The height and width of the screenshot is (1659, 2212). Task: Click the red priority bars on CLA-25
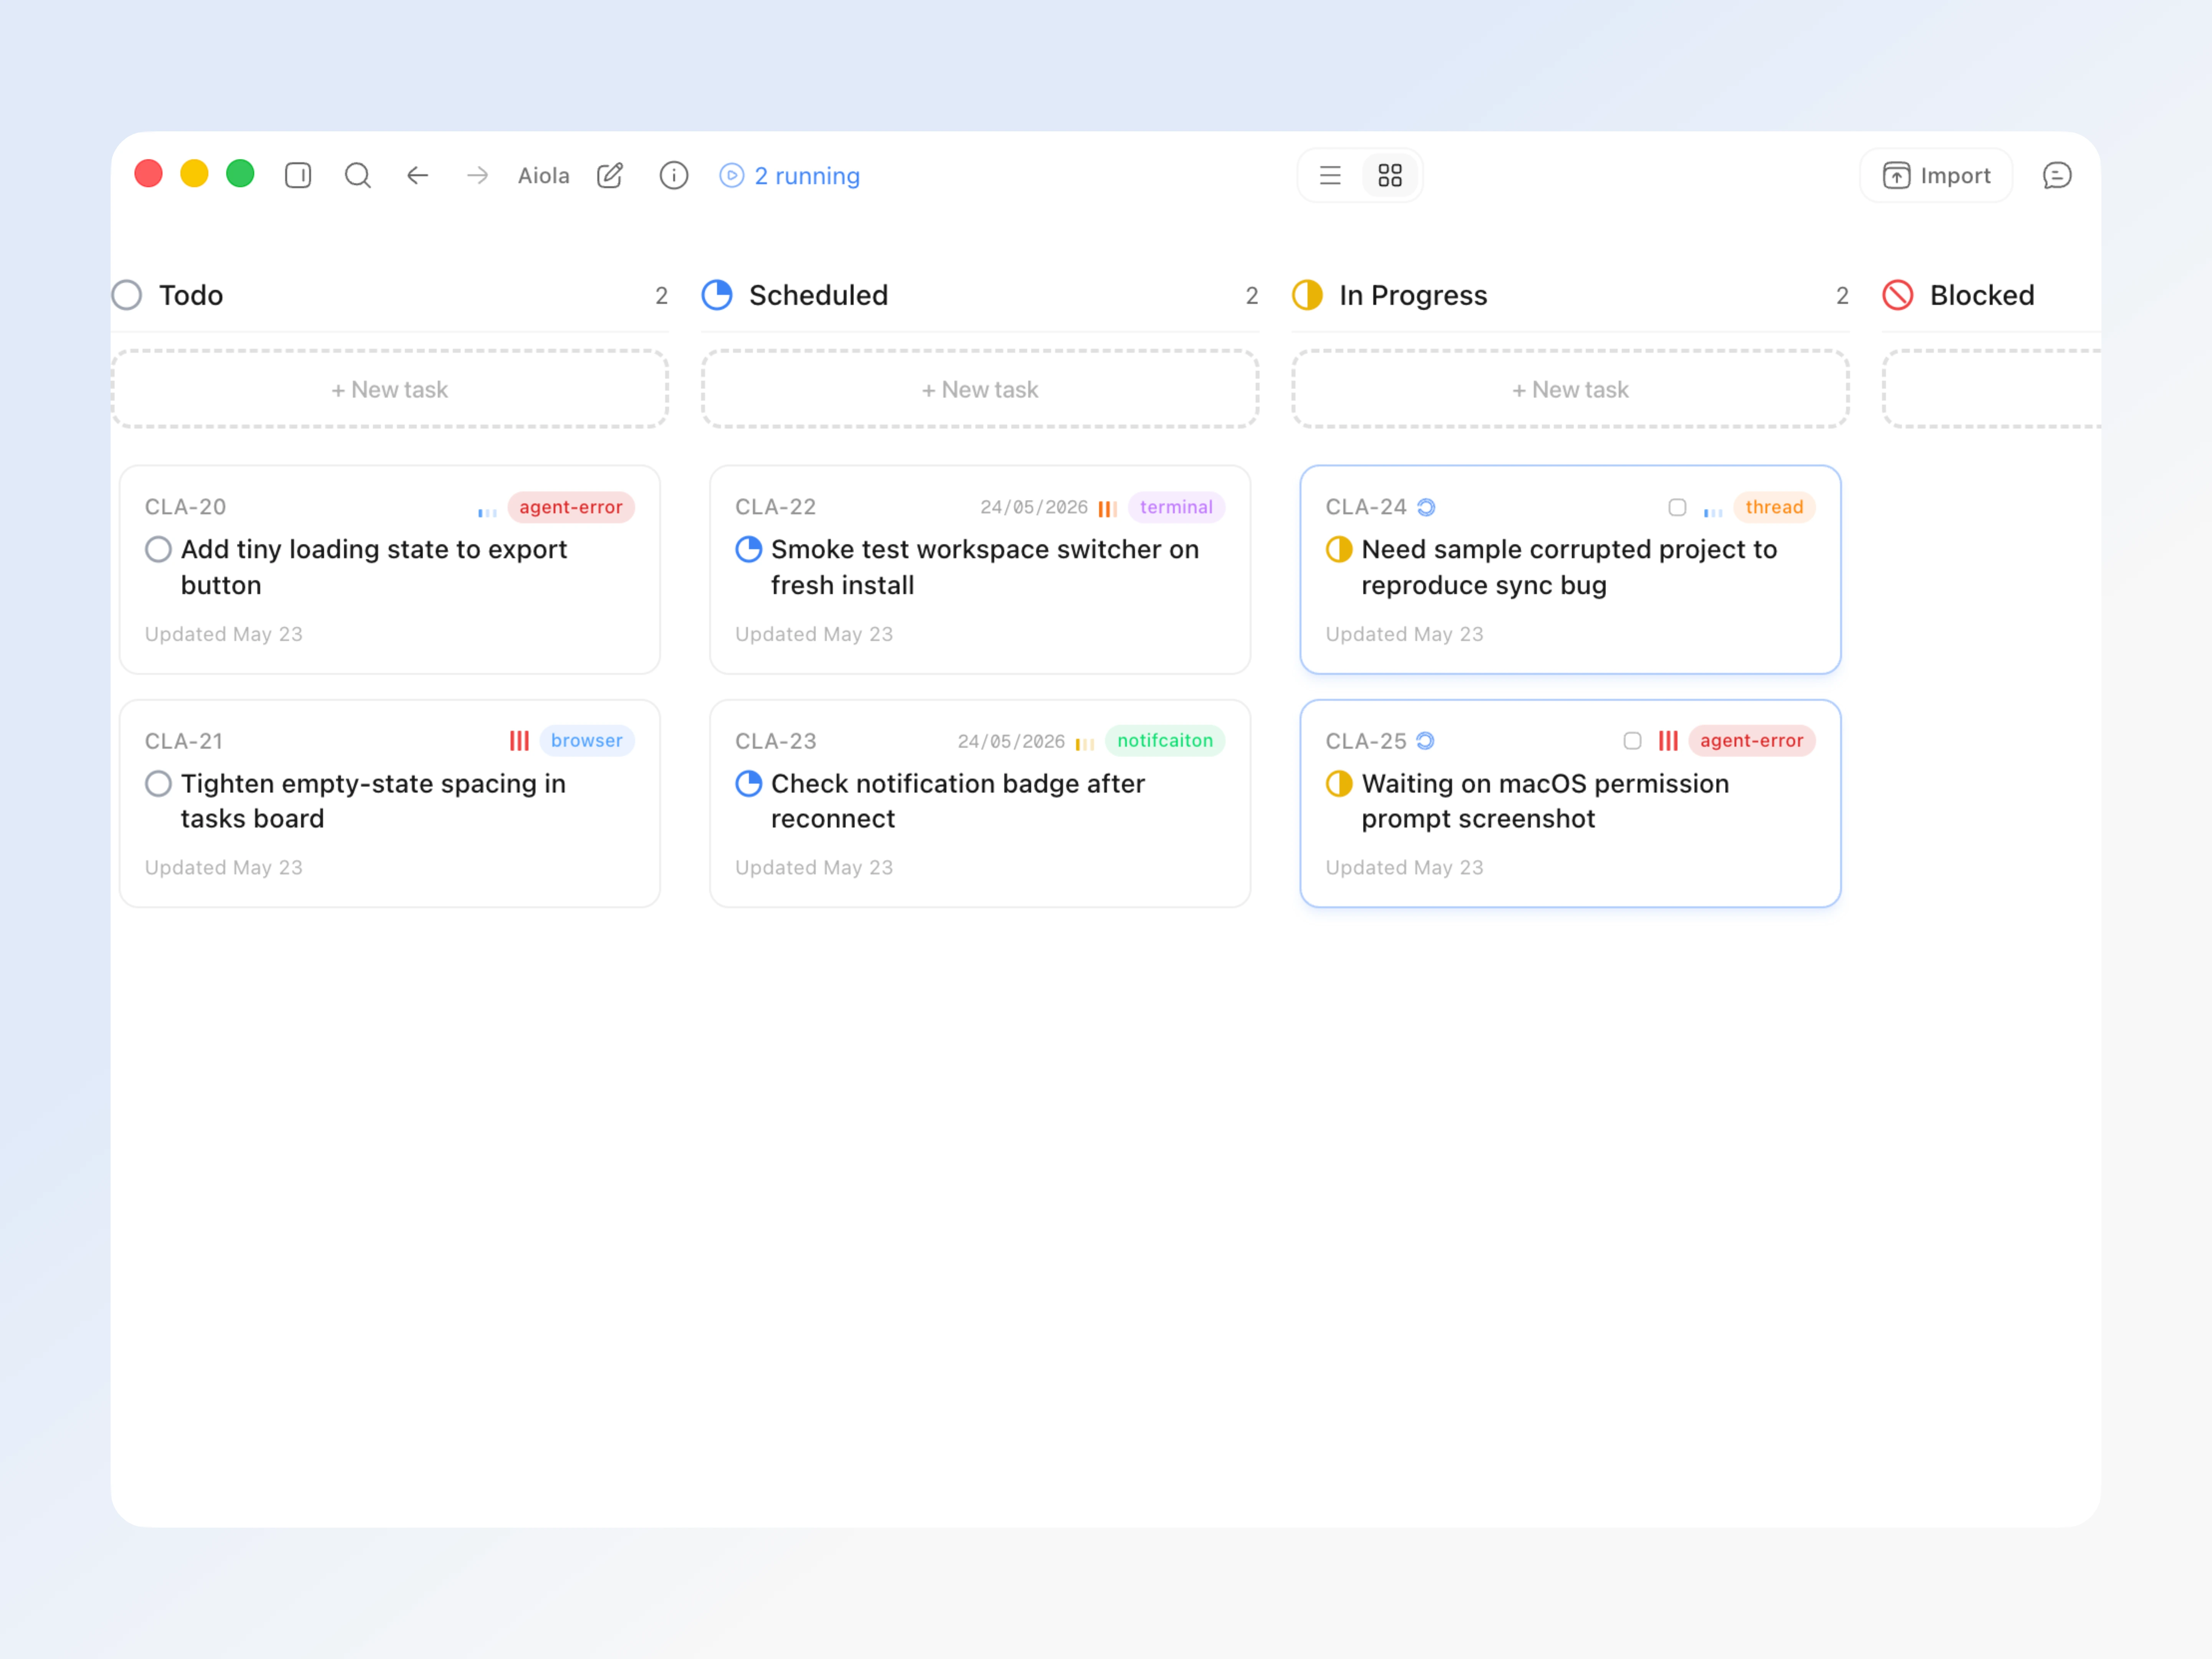click(x=1668, y=741)
